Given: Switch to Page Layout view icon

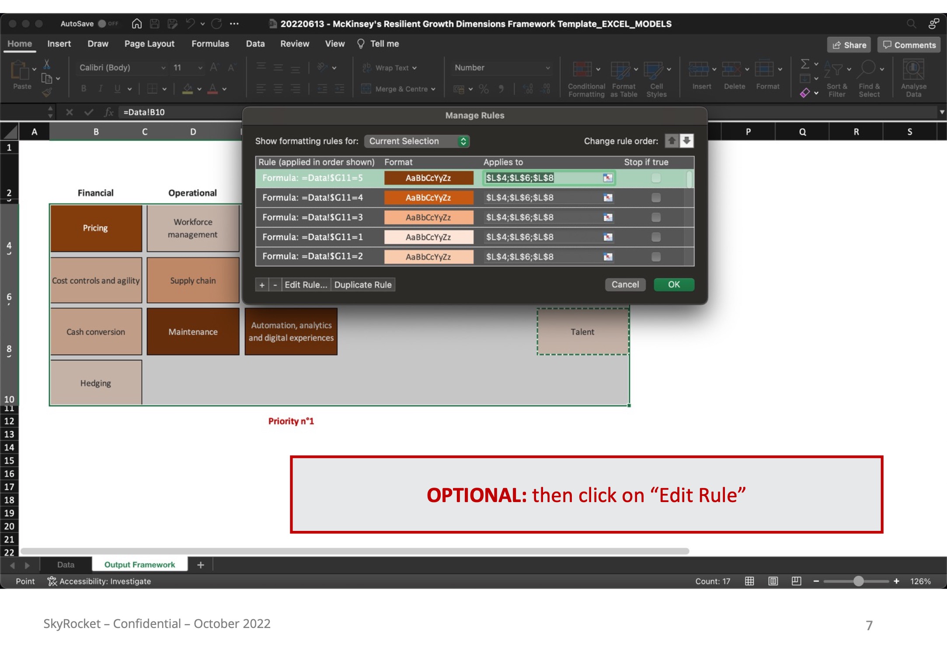Looking at the screenshot, I should click(773, 581).
